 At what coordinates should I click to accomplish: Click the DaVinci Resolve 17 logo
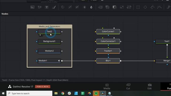click(10, 87)
